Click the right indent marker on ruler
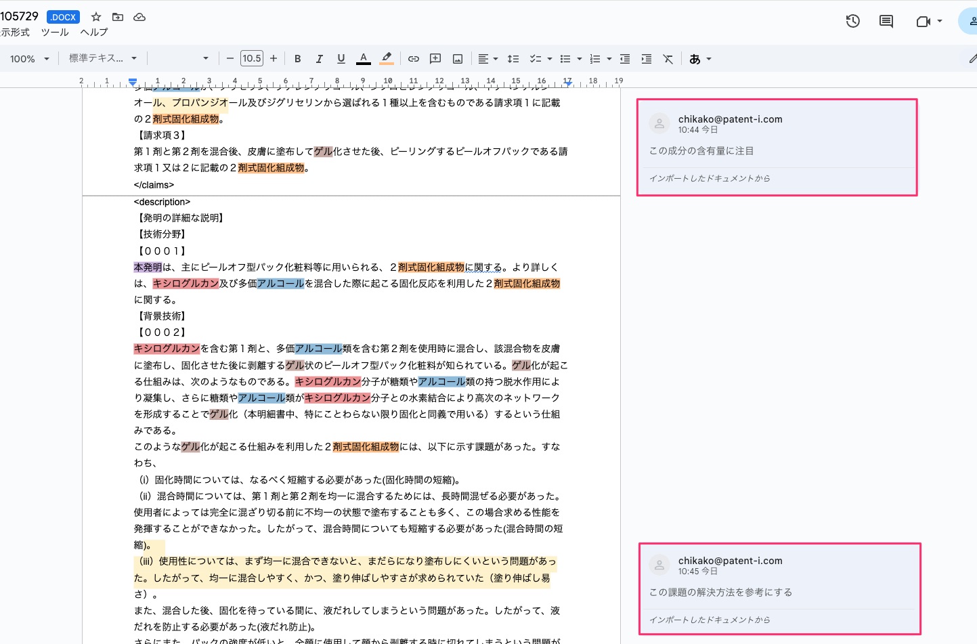 pyautogui.click(x=567, y=83)
